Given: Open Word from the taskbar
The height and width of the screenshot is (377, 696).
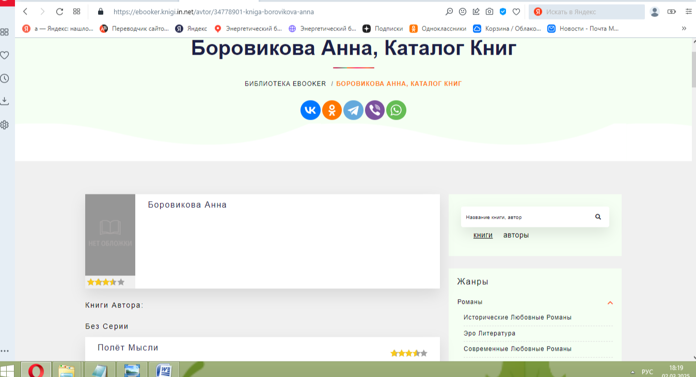Looking at the screenshot, I should coord(164,370).
